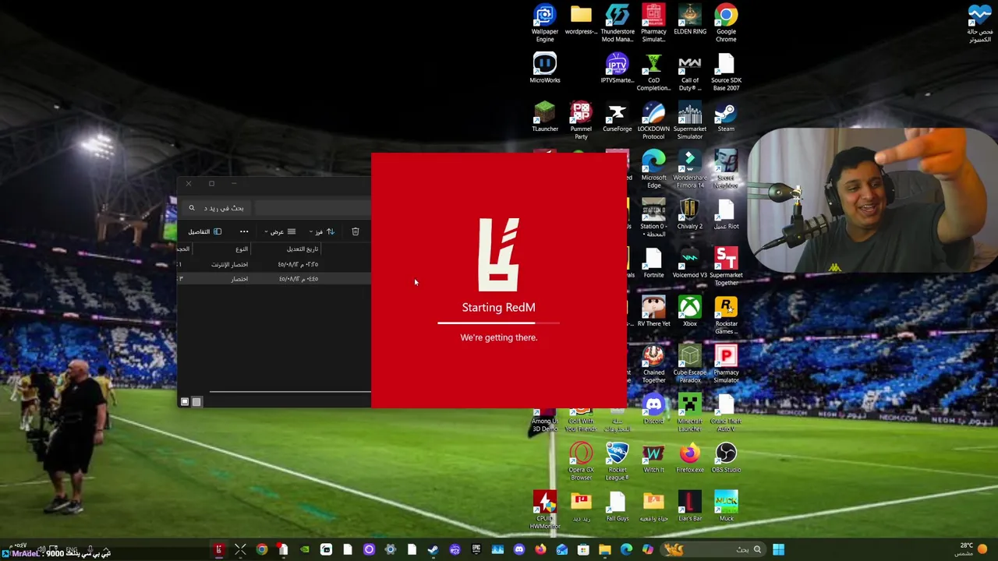The width and height of the screenshot is (998, 561).
Task: Open Wallpaper Engine desktop shortcut
Action: [x=545, y=23]
